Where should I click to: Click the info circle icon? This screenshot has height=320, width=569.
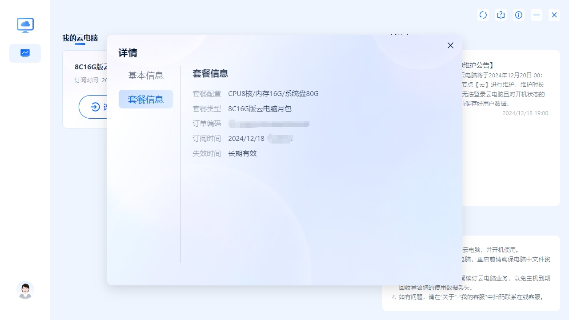click(519, 15)
